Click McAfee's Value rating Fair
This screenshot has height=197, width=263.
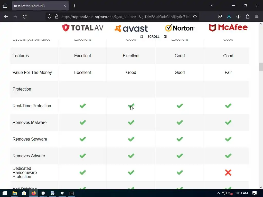[x=228, y=73]
